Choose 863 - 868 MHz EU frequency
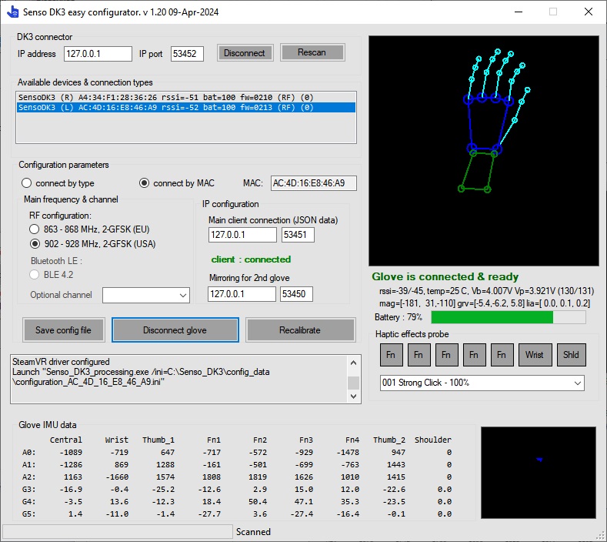 (35, 229)
